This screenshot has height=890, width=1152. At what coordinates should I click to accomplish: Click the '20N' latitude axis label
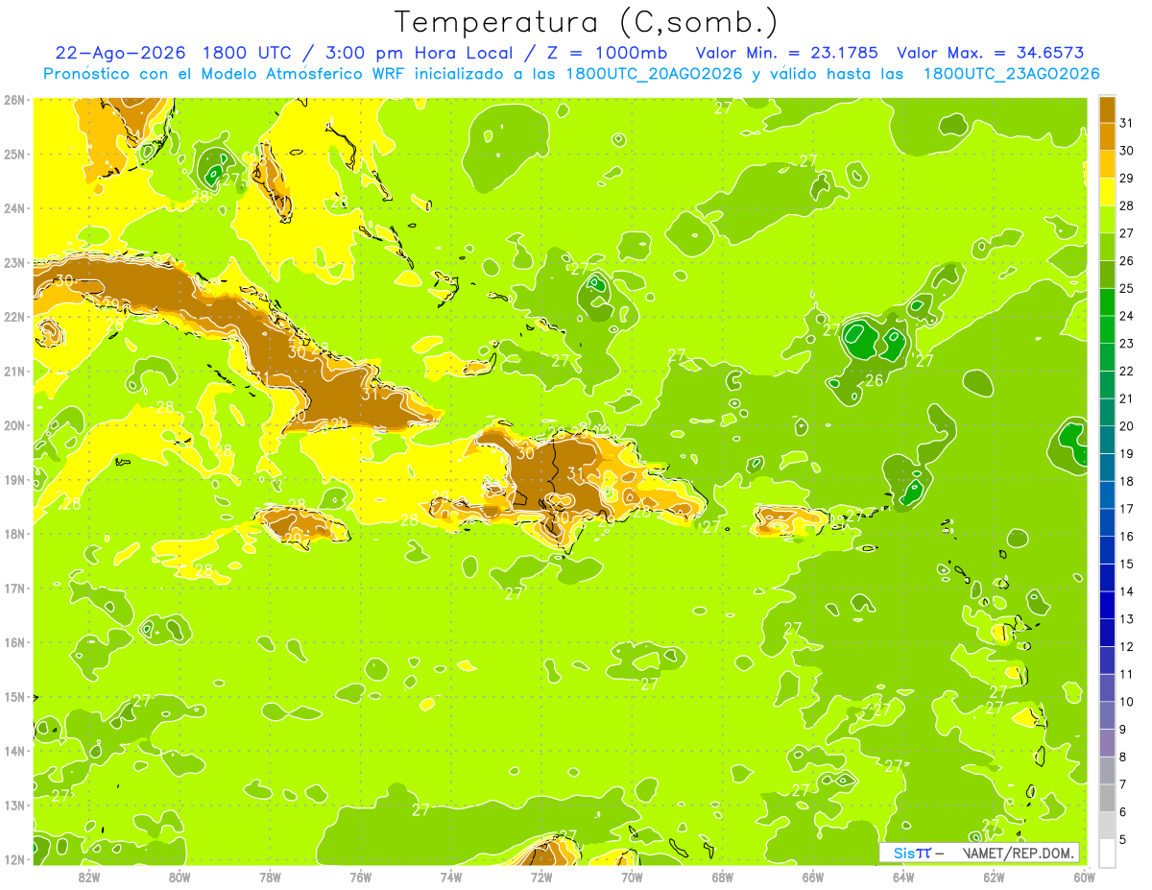point(13,425)
